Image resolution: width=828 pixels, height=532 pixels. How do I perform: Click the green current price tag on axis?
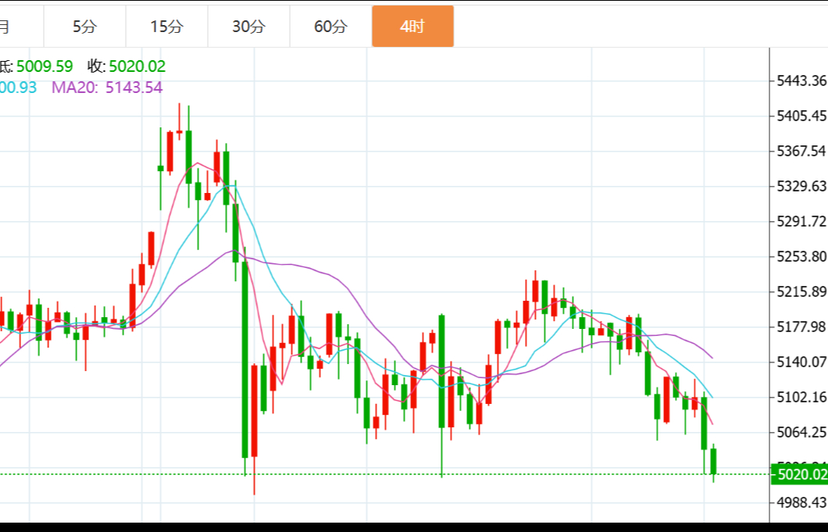click(x=799, y=474)
